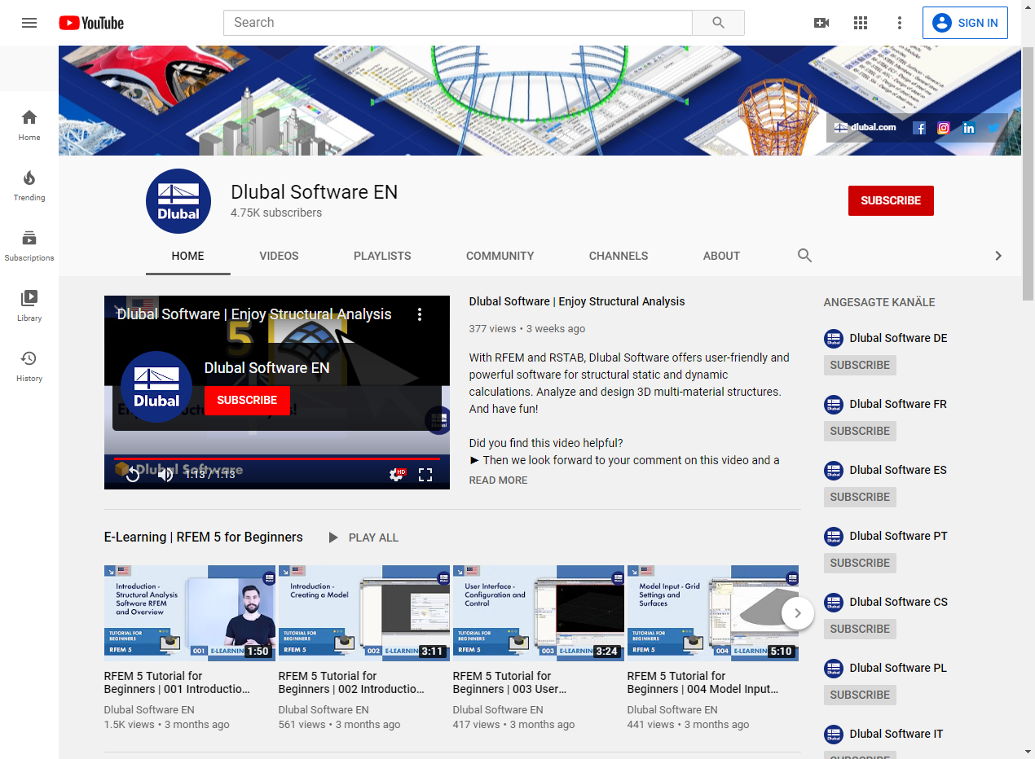Viewport: 1035px width, 759px height.
Task: Expand the video description with READ MORE
Action: coord(497,480)
